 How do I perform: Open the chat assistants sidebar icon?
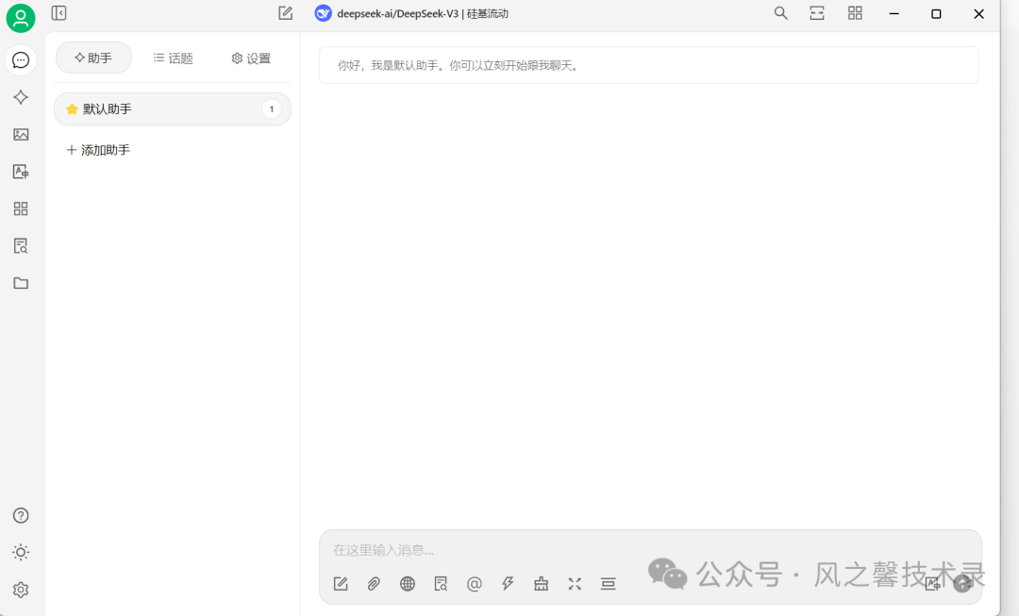21,60
